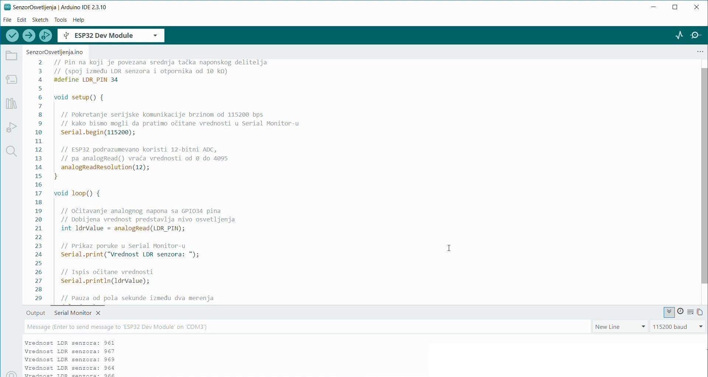
Task: Click the Serial.print "Vrednost LDR senzora" code line
Action: point(130,255)
